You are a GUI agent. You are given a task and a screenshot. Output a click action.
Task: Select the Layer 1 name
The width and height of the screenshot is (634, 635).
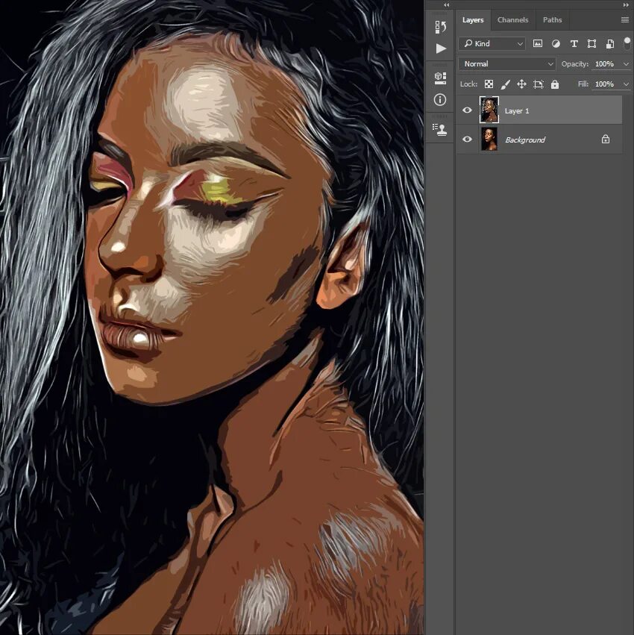517,110
